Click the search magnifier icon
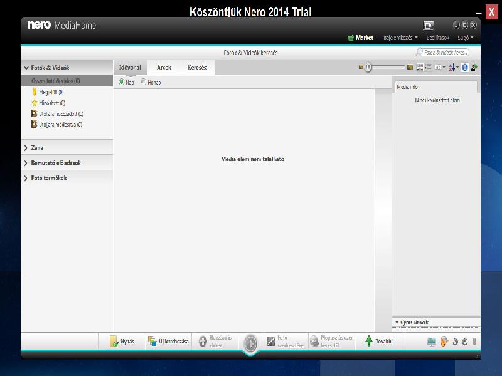 (419, 53)
